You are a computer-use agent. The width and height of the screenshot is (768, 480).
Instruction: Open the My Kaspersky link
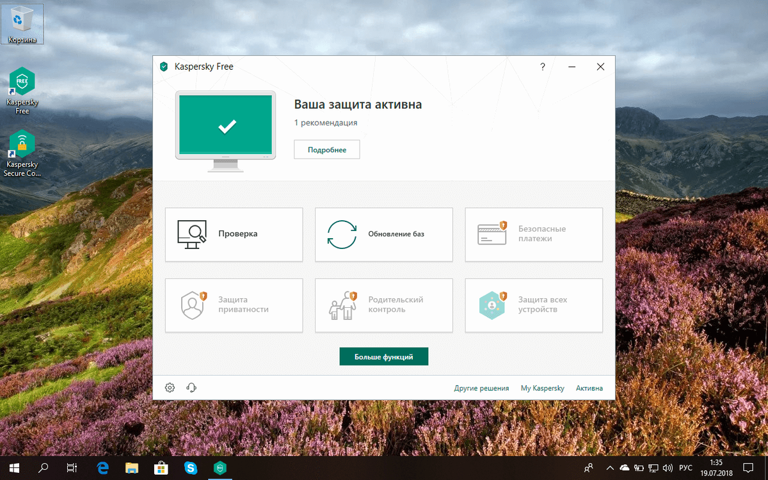click(x=543, y=388)
